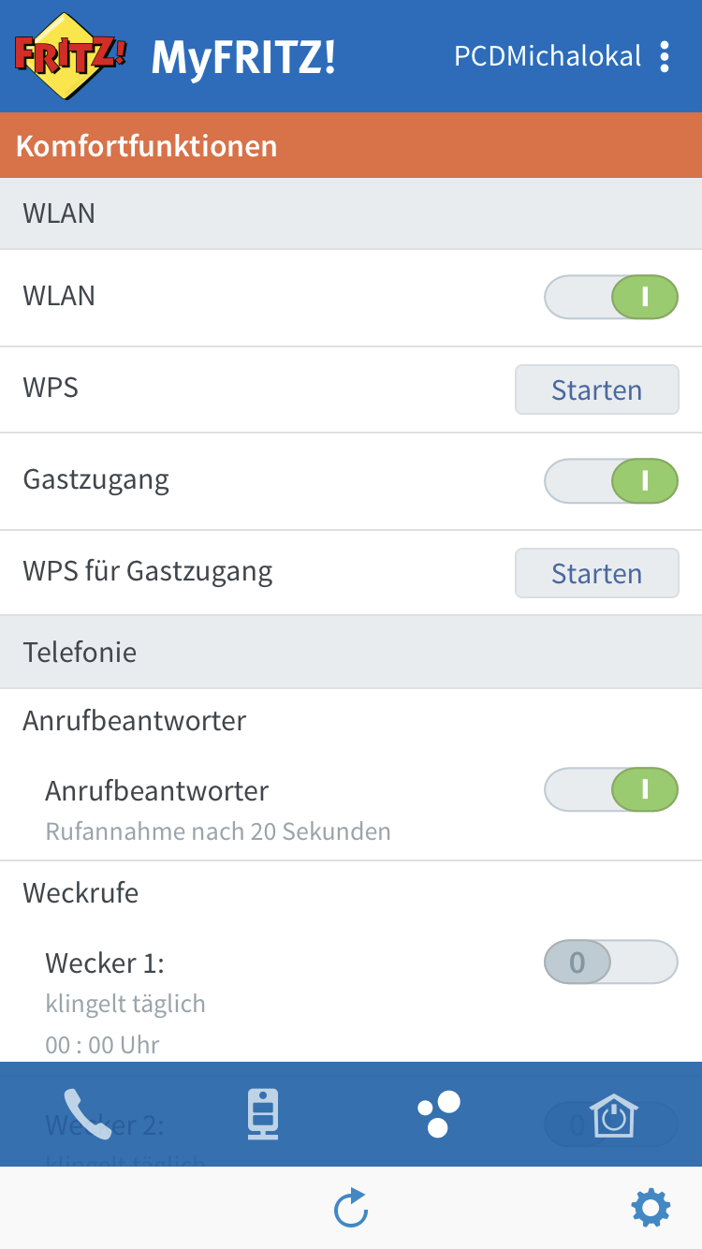
Task: Tap the WLAN section header
Action: pyautogui.click(x=351, y=213)
